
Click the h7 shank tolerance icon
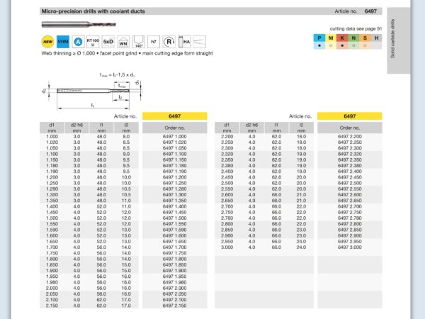(155, 41)
